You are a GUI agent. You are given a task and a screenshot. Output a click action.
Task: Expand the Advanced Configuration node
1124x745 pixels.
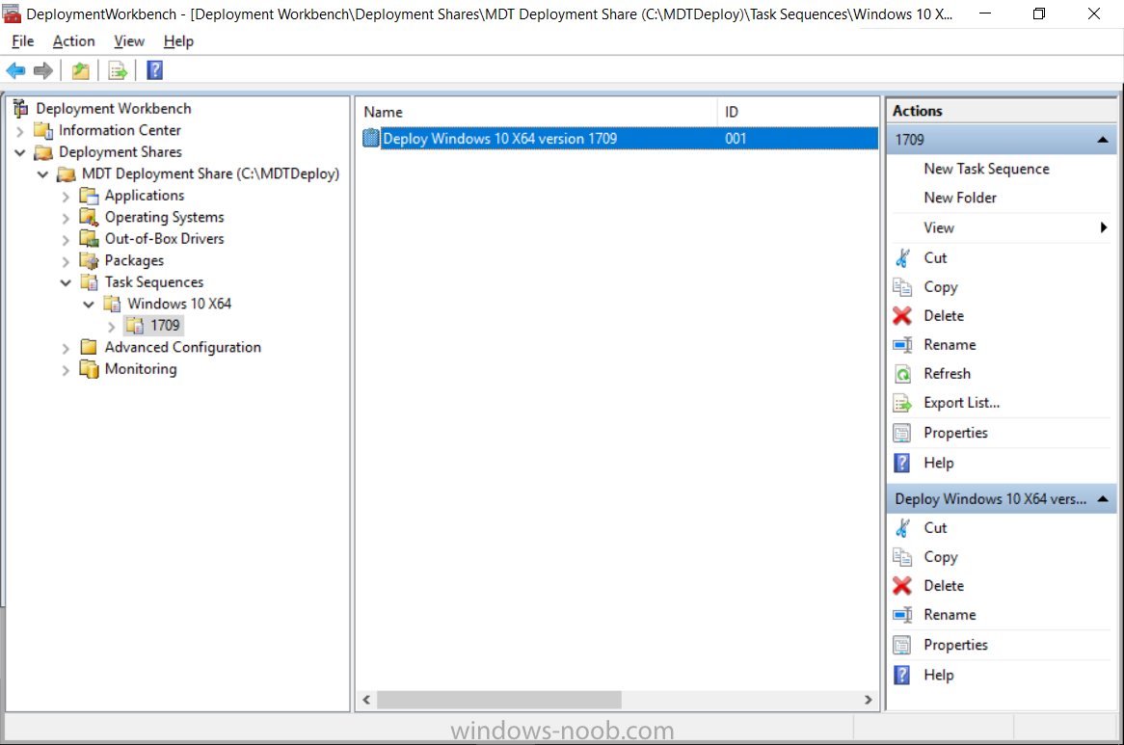click(66, 348)
